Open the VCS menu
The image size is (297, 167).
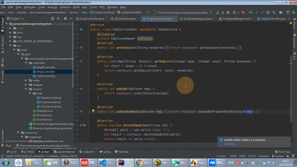102,7
